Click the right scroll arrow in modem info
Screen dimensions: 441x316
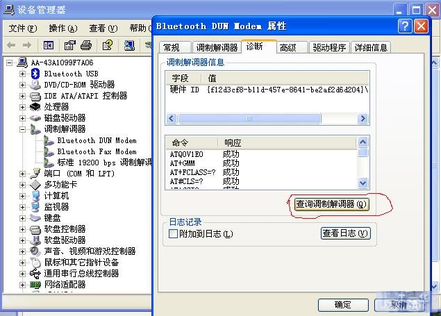click(363, 119)
